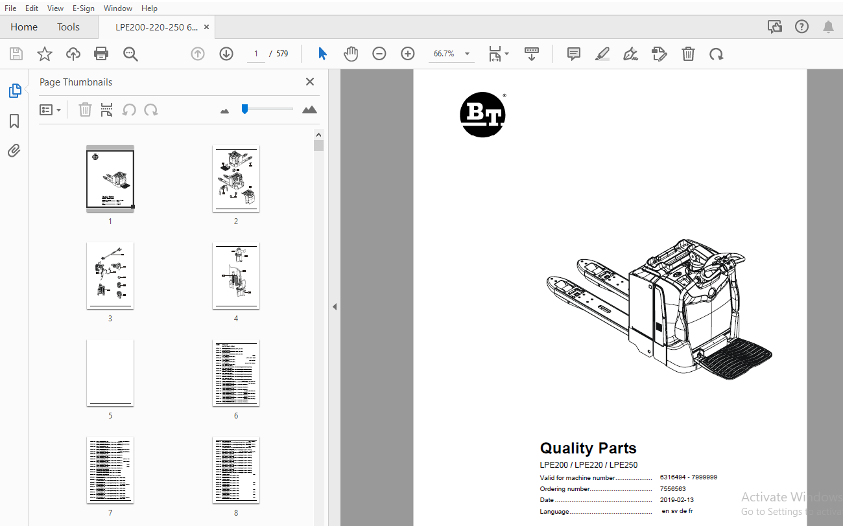The image size is (843, 526).
Task: Click the page number input field
Action: point(256,54)
